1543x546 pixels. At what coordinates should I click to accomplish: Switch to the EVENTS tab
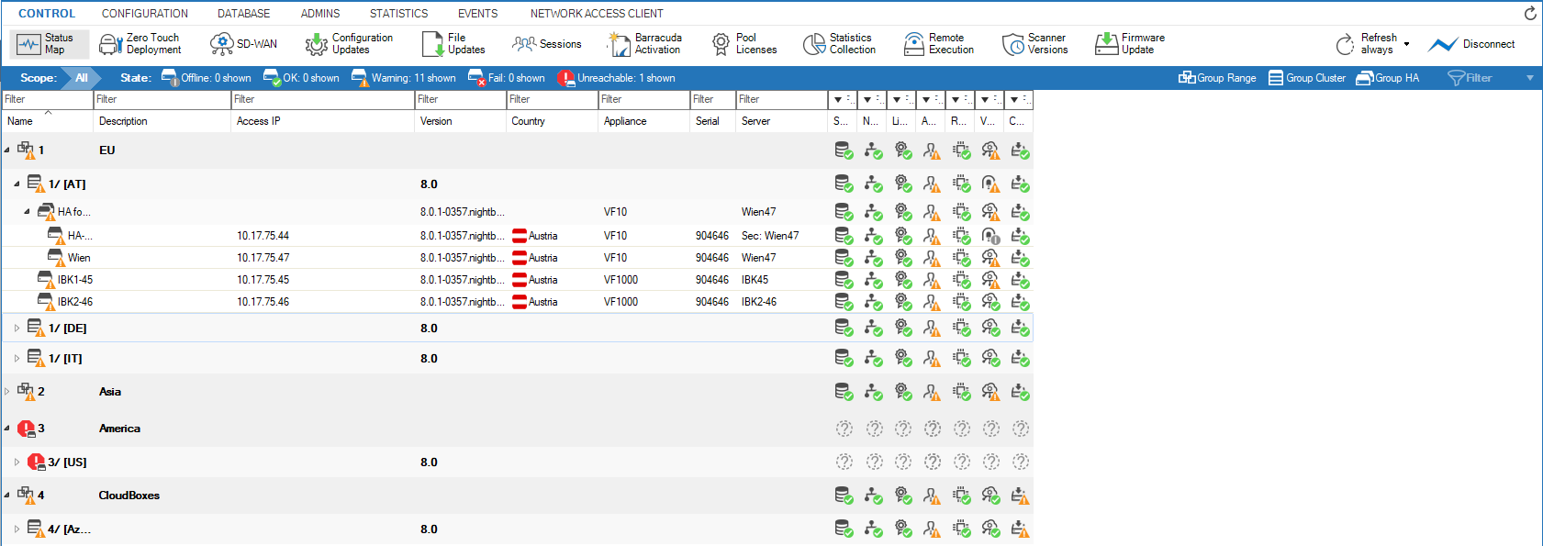[x=478, y=14]
